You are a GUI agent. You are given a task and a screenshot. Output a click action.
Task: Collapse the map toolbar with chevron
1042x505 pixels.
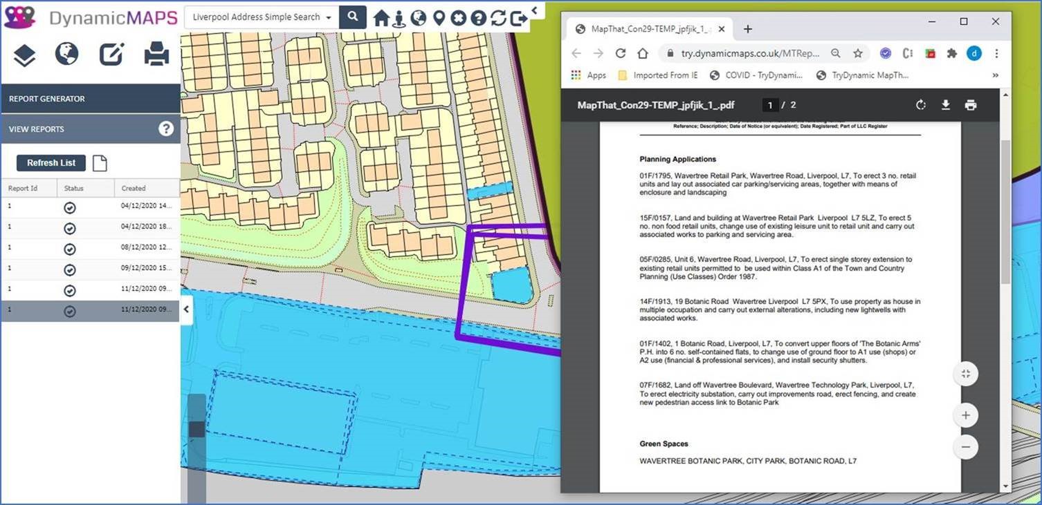[535, 10]
